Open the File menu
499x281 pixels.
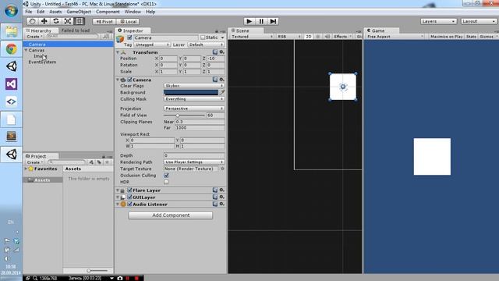(29, 12)
